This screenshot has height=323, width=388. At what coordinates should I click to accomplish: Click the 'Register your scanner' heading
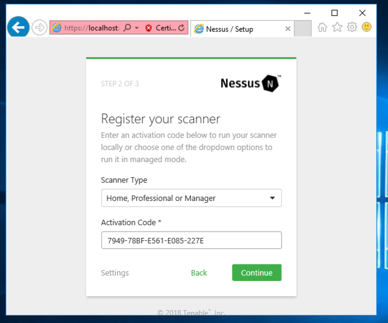[x=160, y=119]
